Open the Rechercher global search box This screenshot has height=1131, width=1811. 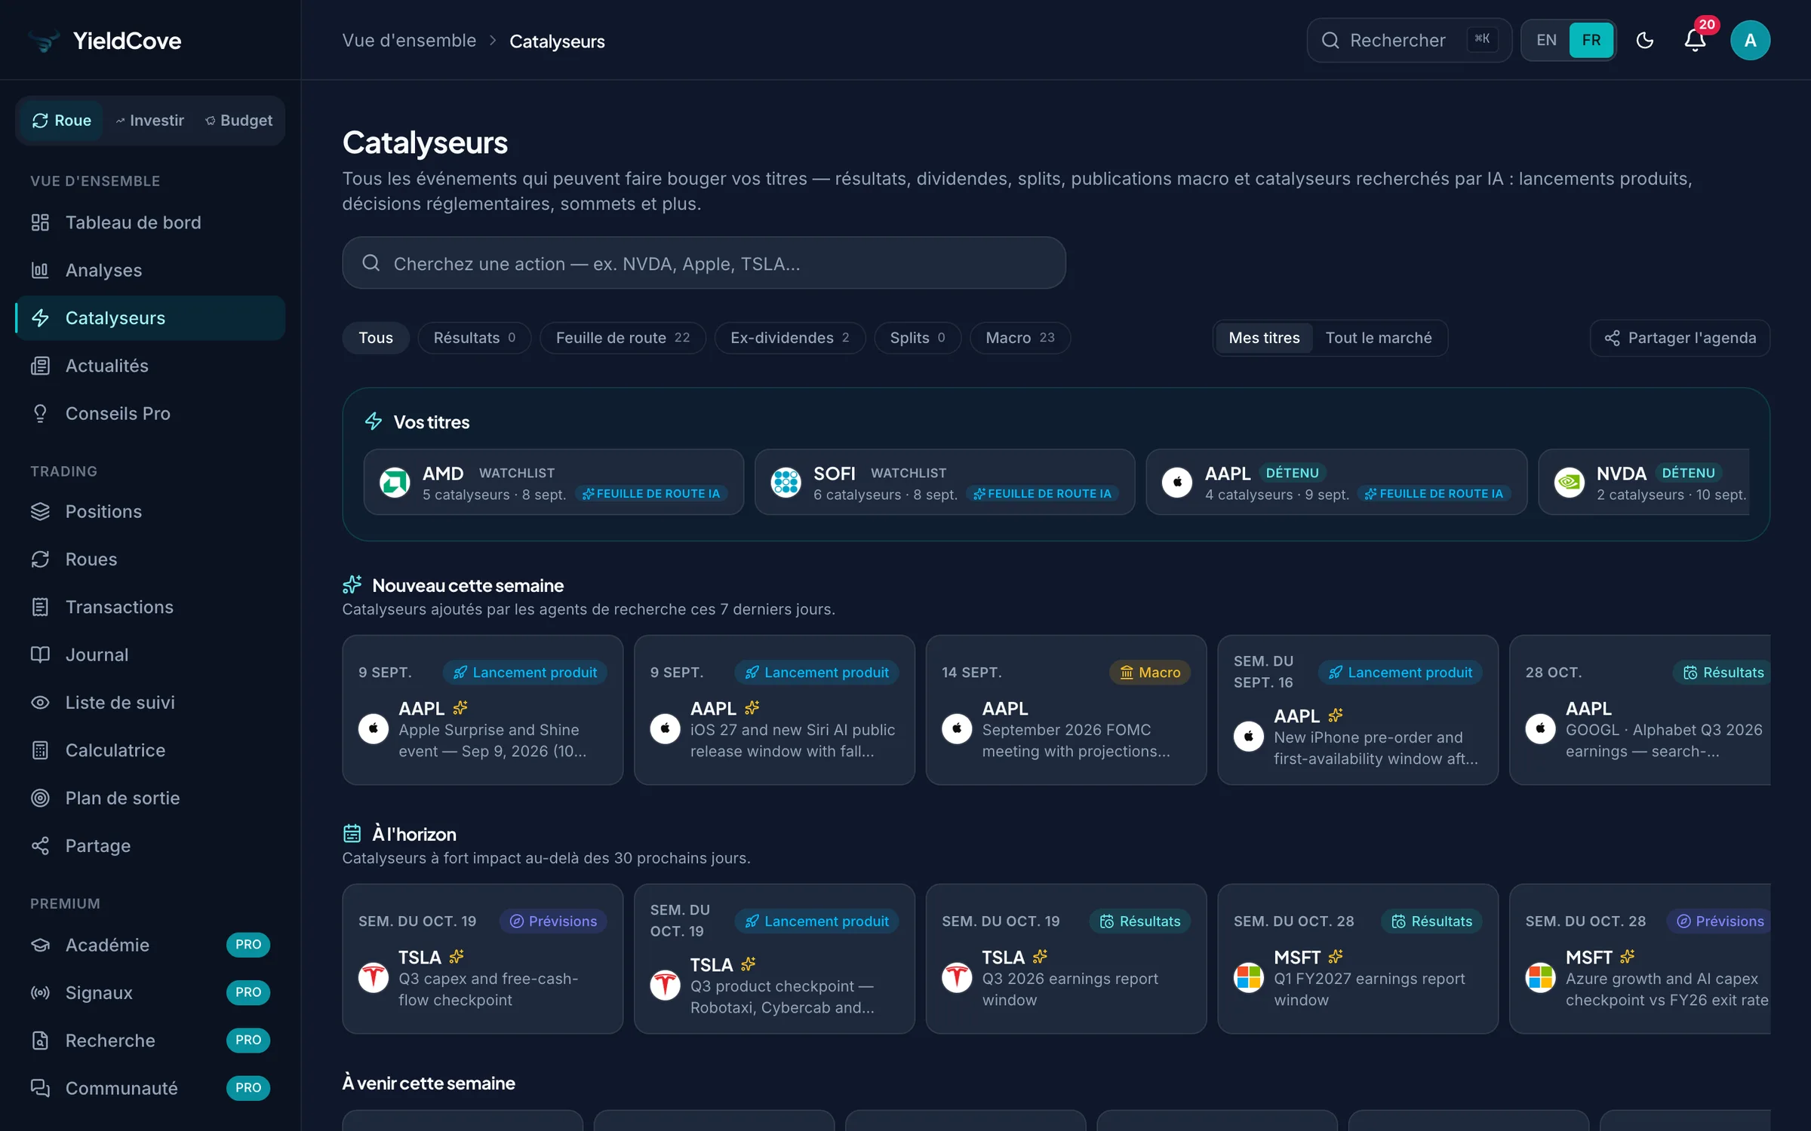[1409, 40]
